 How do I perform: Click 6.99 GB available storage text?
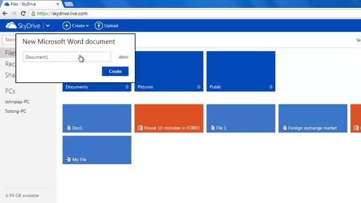[23, 196]
